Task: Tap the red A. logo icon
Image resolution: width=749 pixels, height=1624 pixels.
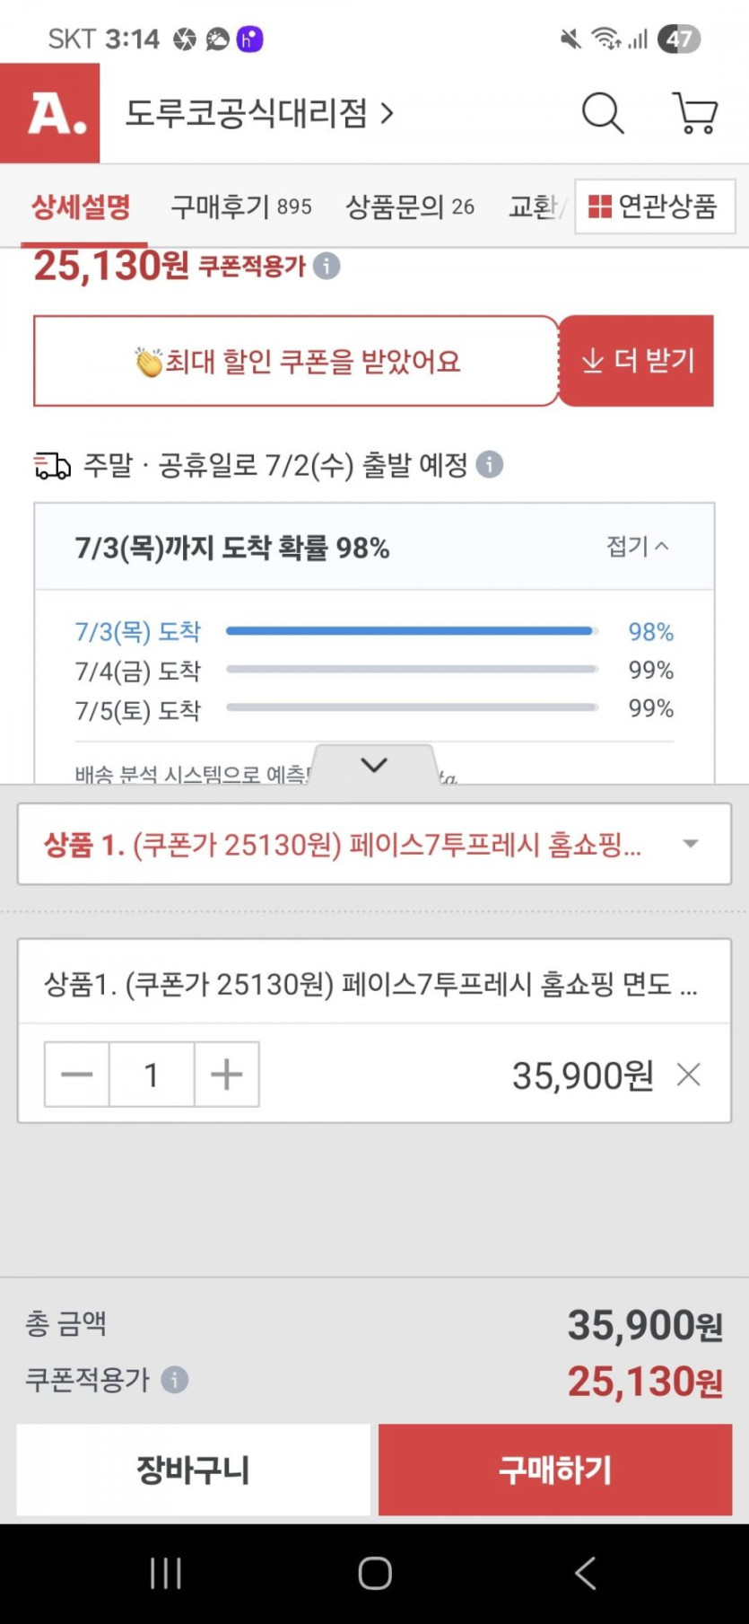Action: (x=50, y=114)
